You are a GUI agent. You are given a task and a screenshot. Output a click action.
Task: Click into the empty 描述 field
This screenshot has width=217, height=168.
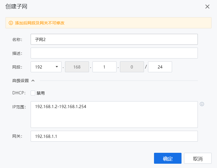coord(114,53)
